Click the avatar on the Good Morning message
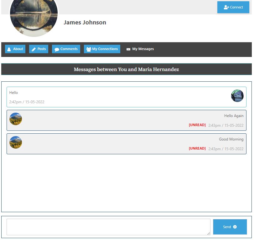The image size is (254, 240). tap(16, 142)
